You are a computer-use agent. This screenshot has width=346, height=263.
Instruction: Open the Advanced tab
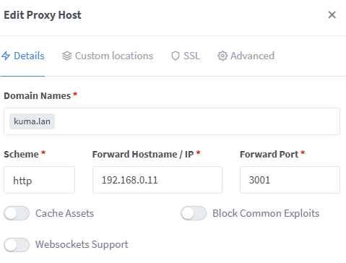(x=246, y=56)
